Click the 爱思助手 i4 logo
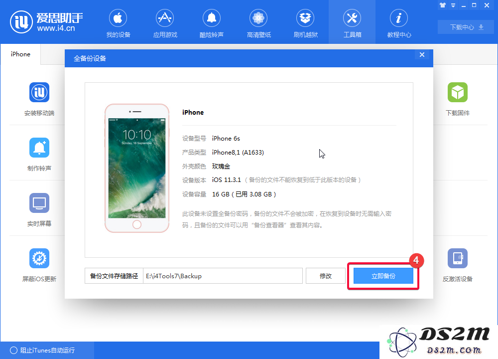This screenshot has height=359, width=498. 46,22
